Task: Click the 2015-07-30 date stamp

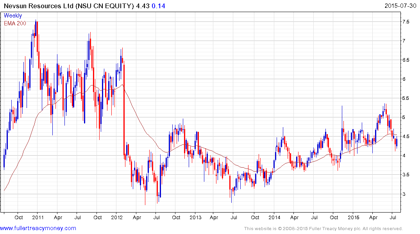Action: coord(400,6)
